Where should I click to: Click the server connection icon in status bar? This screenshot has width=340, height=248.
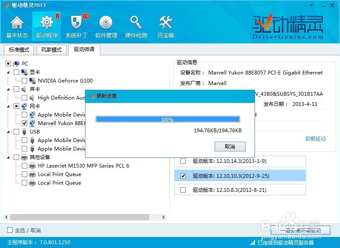(x=253, y=242)
